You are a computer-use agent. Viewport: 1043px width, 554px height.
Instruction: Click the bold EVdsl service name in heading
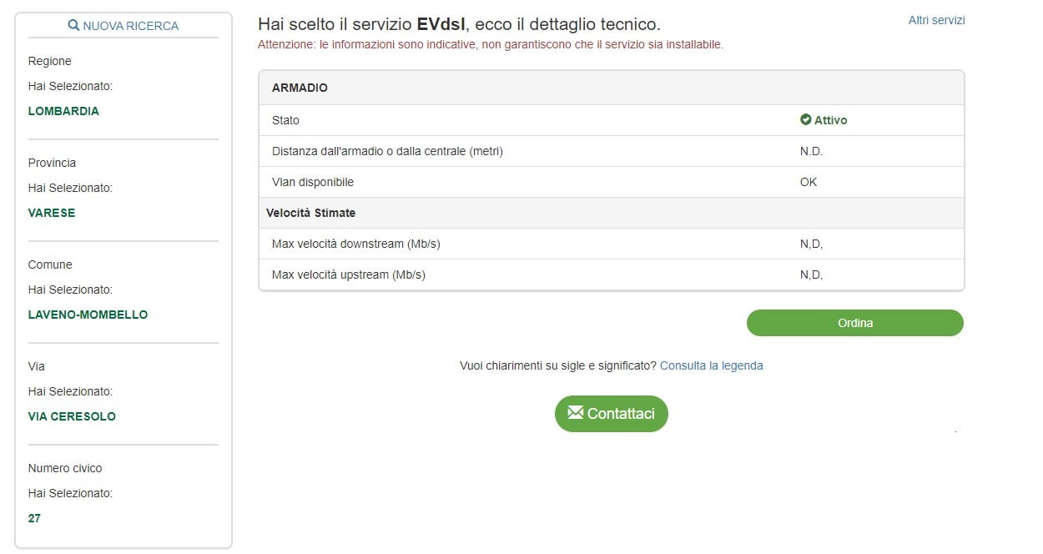point(441,24)
